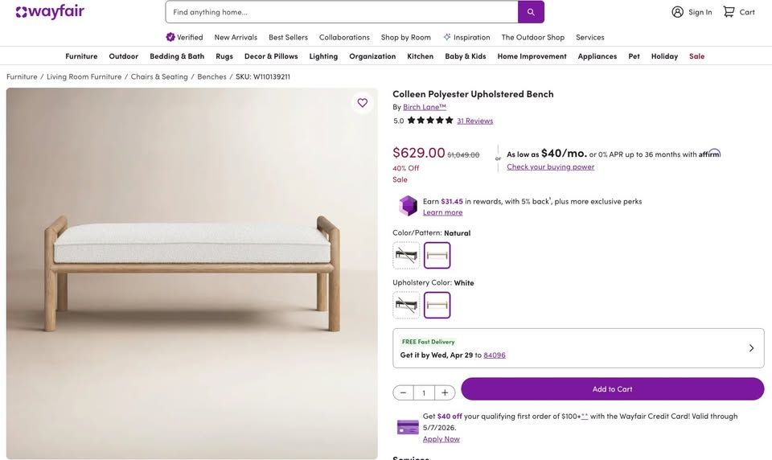Click the search magnifier icon
Image resolution: width=772 pixels, height=460 pixels.
point(531,12)
